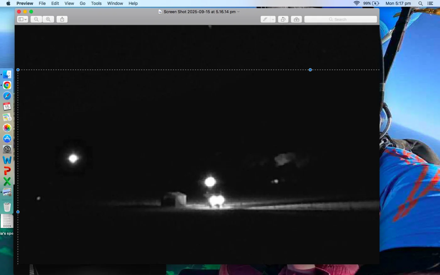Image resolution: width=440 pixels, height=275 pixels.
Task: Click the Share toolbar button
Action: coord(62,19)
